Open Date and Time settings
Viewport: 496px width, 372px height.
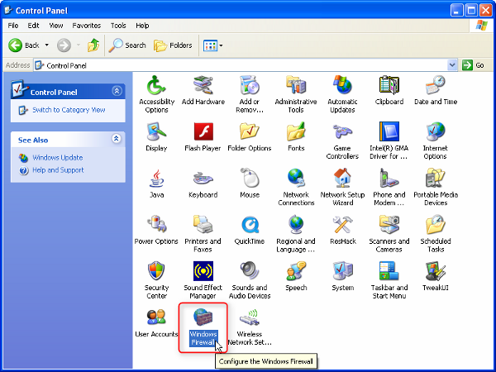436,86
